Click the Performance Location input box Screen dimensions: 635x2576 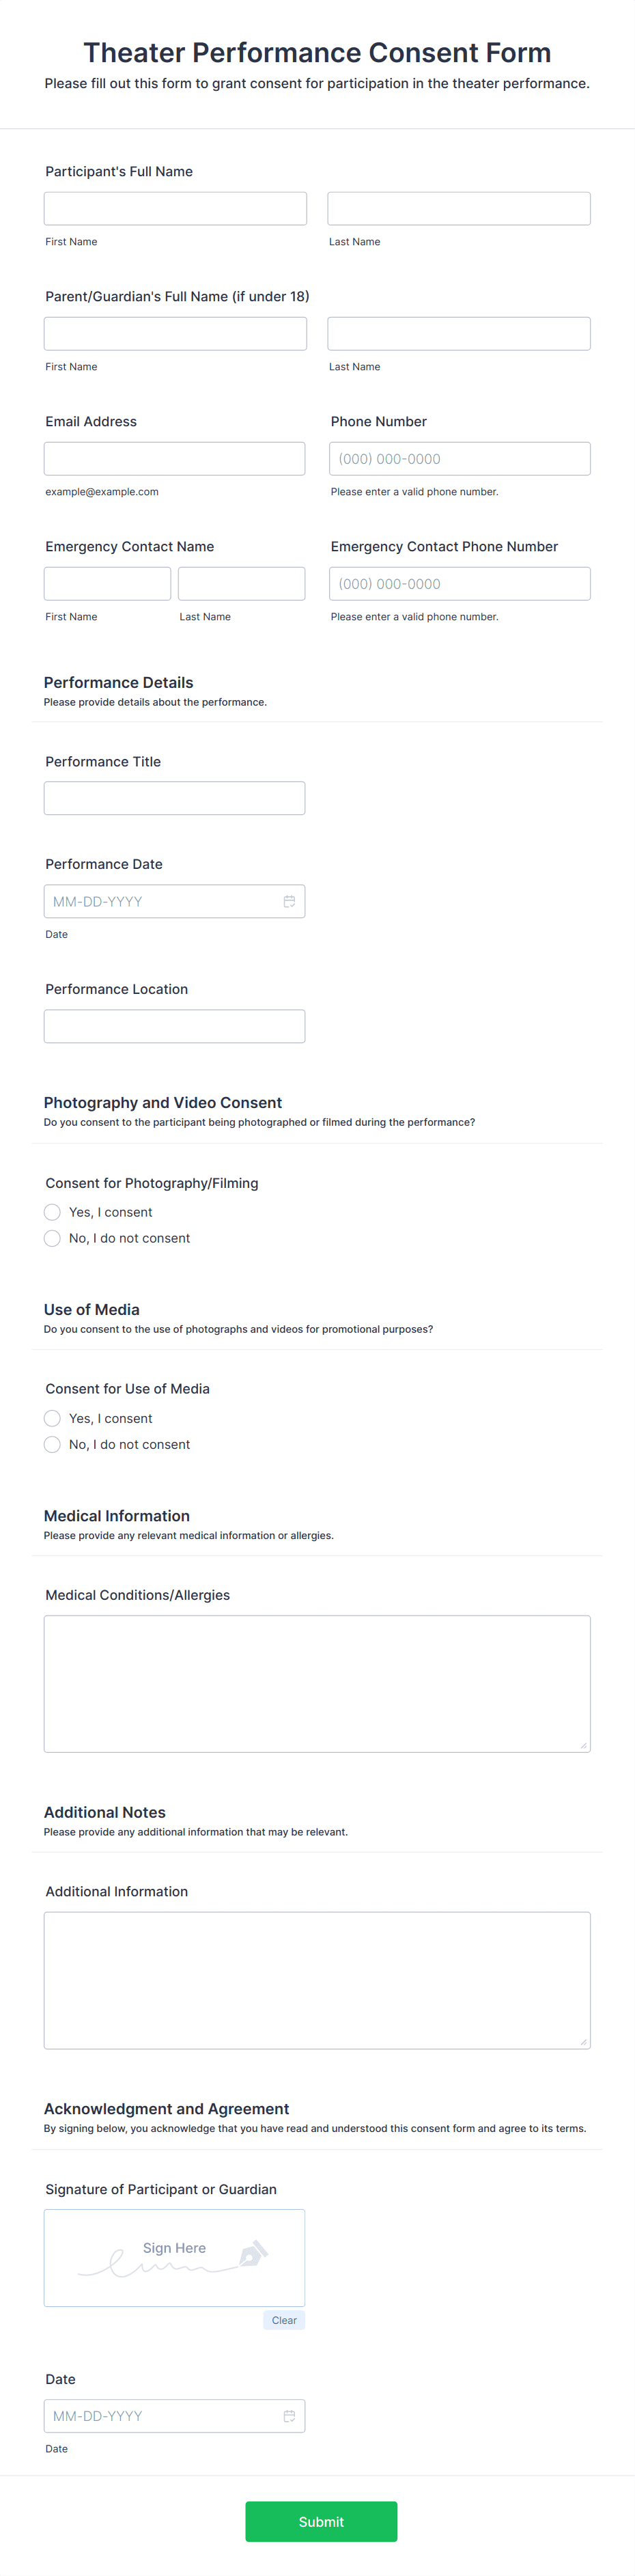174,1025
